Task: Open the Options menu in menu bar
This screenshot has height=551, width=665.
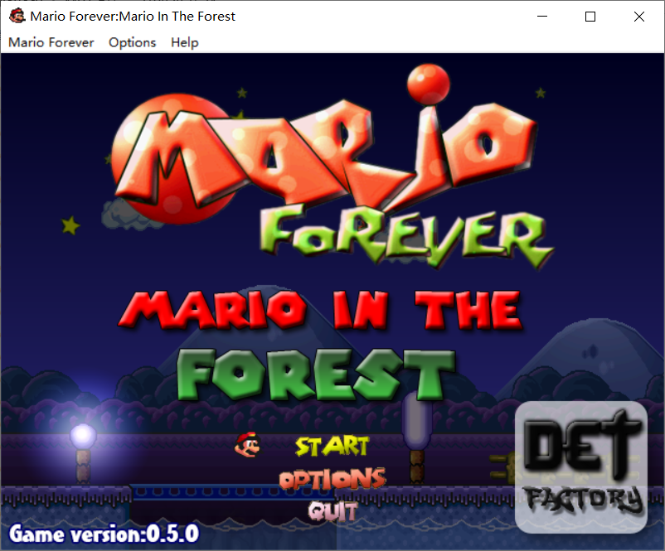Action: coord(133,42)
